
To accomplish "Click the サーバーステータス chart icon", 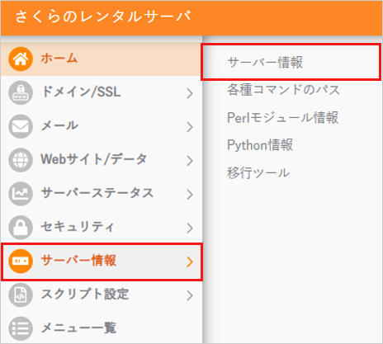I will (x=21, y=194).
